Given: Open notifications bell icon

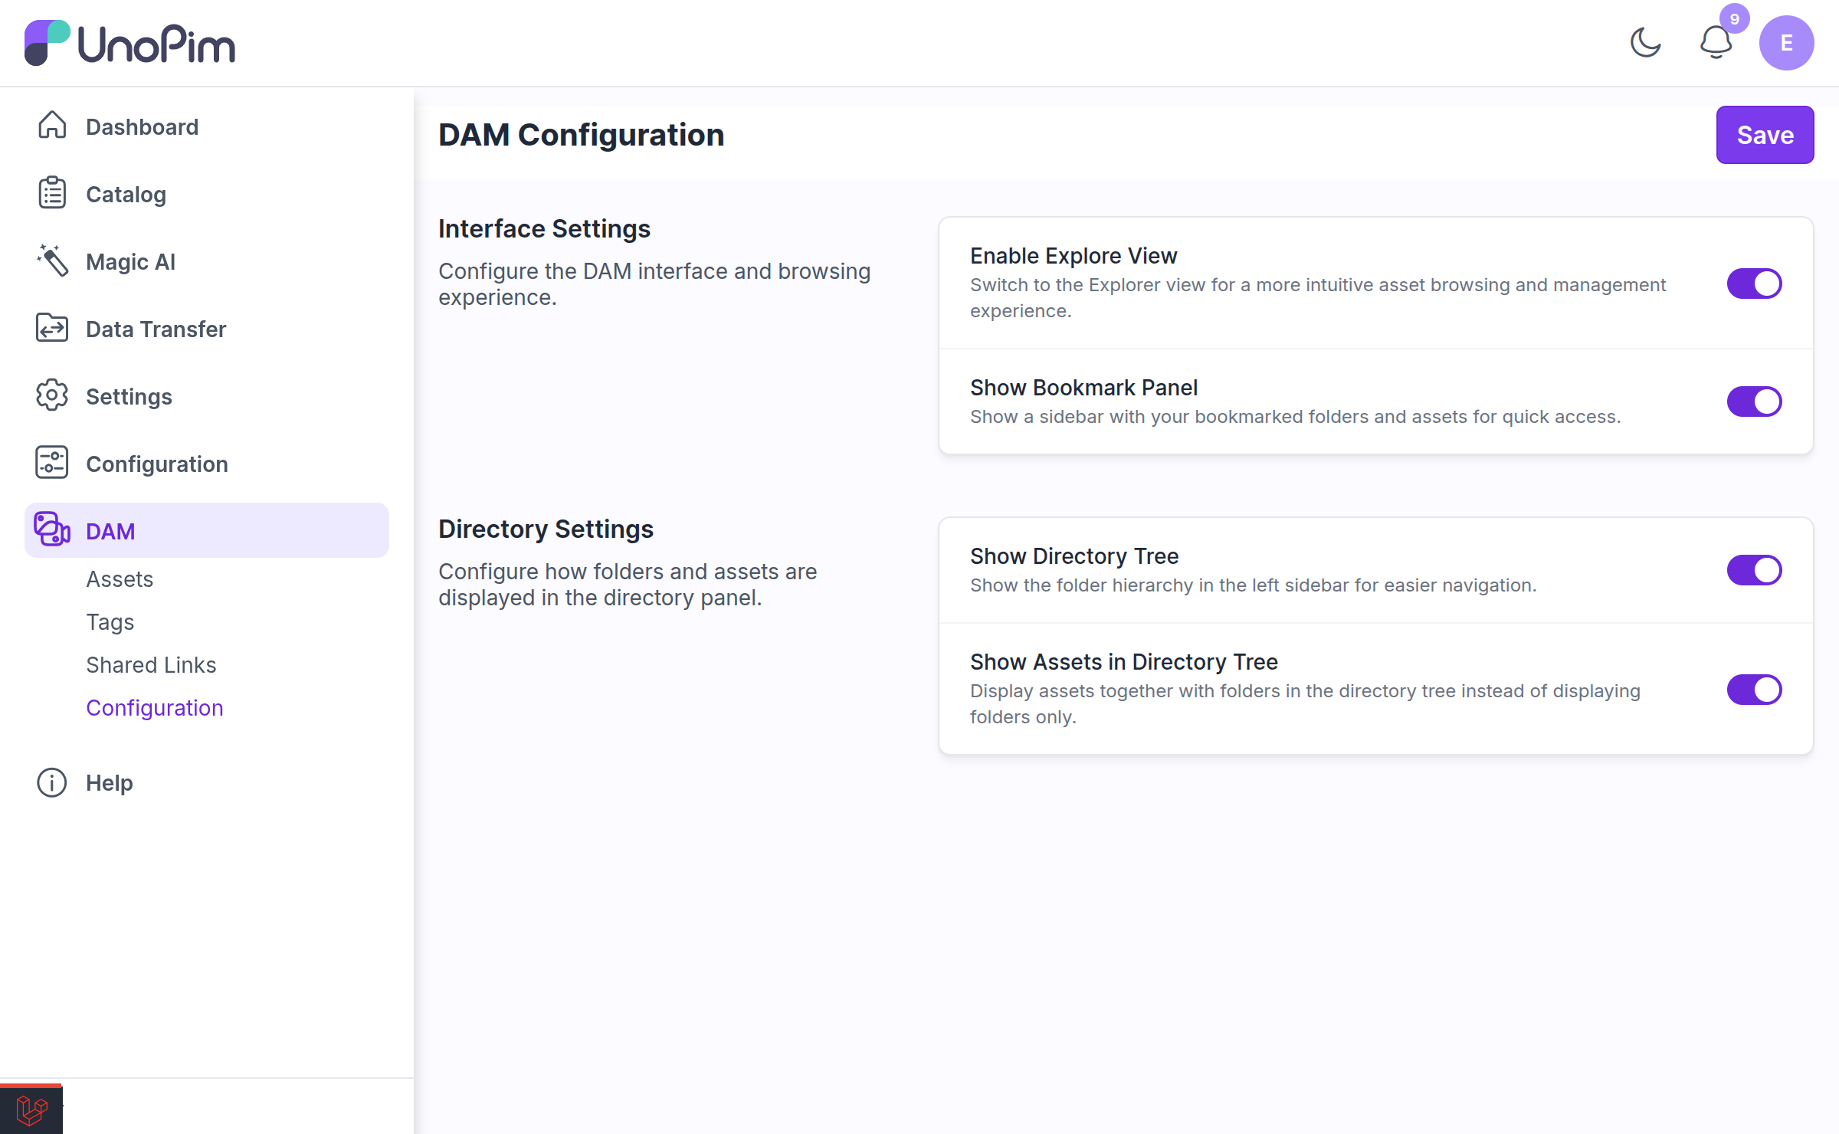Looking at the screenshot, I should pyautogui.click(x=1716, y=43).
